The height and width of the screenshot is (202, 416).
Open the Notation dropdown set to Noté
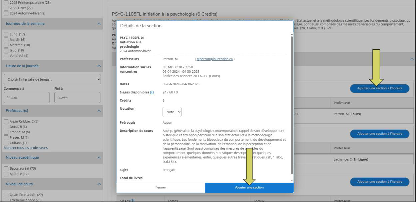[172, 112]
